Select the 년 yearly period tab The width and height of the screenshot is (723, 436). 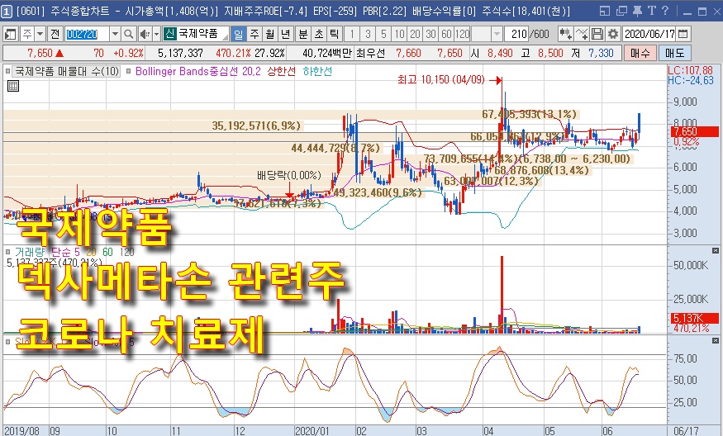coord(285,34)
